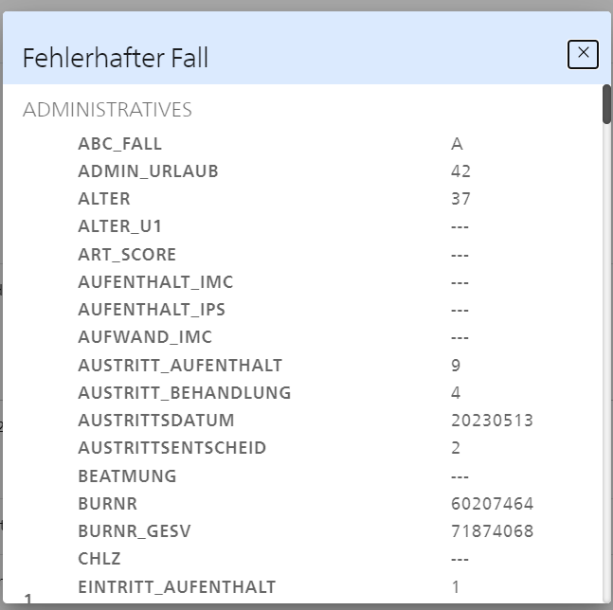The height and width of the screenshot is (610, 613).
Task: Select the ADMIN_URLAUB value 42
Action: click(x=460, y=171)
